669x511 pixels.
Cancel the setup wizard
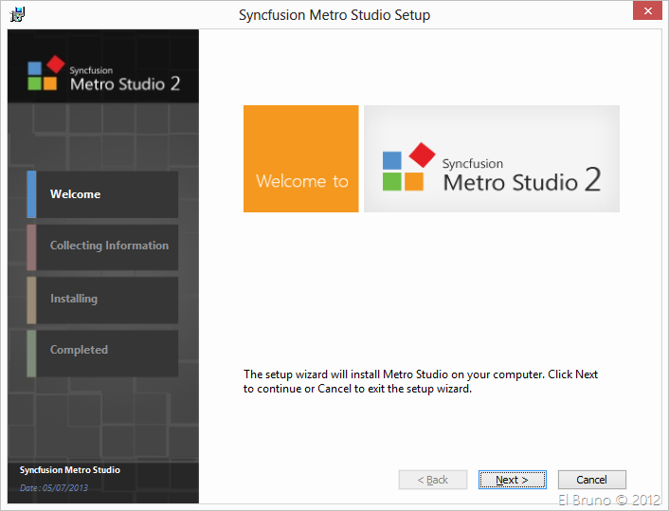591,480
